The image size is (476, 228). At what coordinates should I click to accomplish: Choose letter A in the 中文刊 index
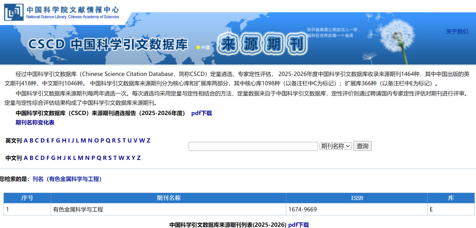tap(26, 158)
